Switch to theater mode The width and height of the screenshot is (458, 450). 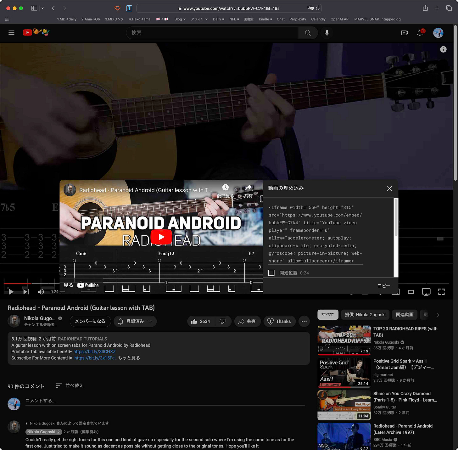(411, 292)
